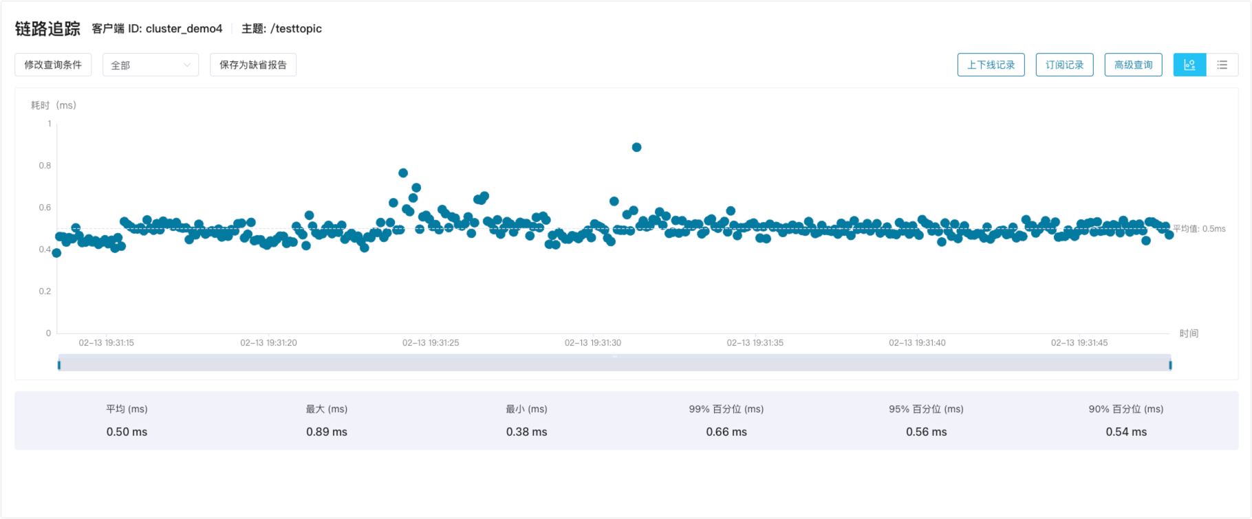This screenshot has height=519, width=1252.
Task: Open 上下线记录 records
Action: click(991, 65)
